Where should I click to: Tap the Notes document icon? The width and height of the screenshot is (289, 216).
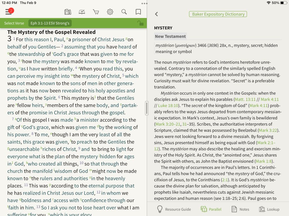234,209
